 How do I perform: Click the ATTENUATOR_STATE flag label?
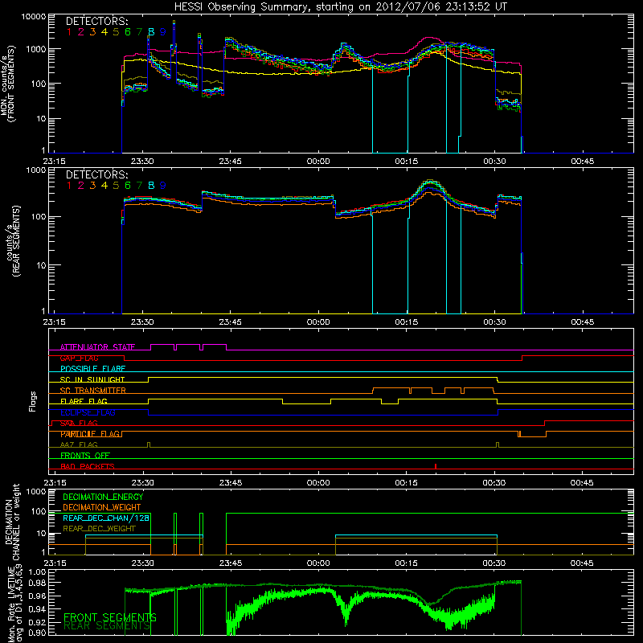(x=97, y=347)
